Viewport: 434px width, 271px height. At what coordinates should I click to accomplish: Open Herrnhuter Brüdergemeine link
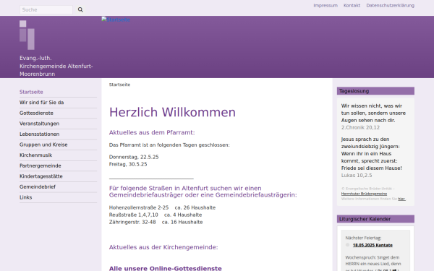click(364, 194)
